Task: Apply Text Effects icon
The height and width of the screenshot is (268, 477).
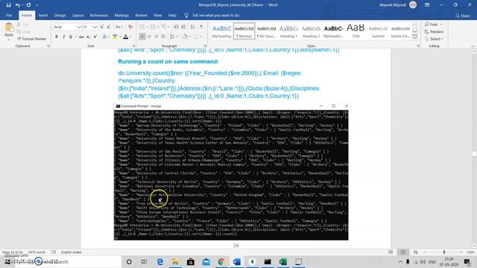Action: [x=104, y=36]
